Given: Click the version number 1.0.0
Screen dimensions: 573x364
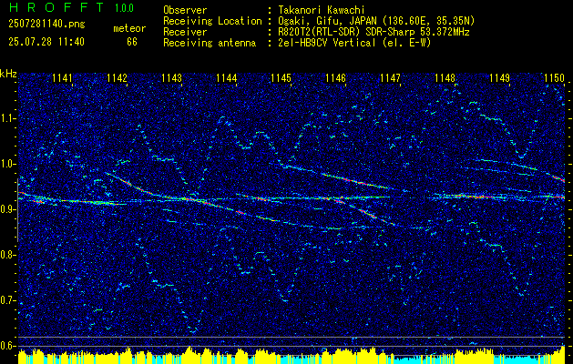Looking at the screenshot, I should (124, 8).
